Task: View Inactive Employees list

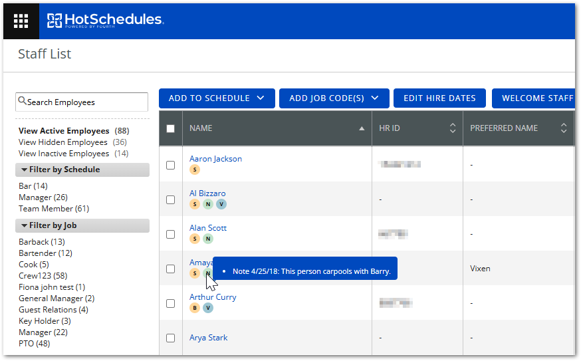Action: [73, 154]
